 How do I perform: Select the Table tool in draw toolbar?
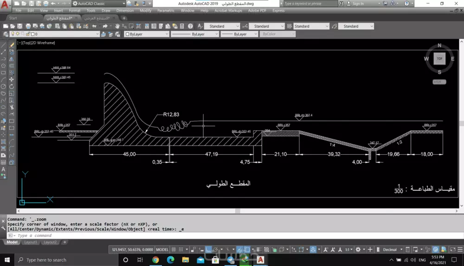tap(3, 162)
